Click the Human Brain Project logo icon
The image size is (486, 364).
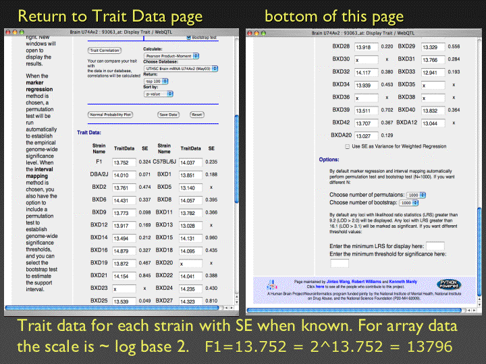coord(272,285)
